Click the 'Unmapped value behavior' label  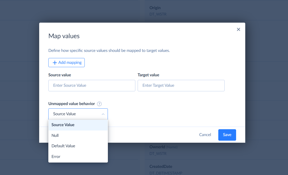coord(71,104)
